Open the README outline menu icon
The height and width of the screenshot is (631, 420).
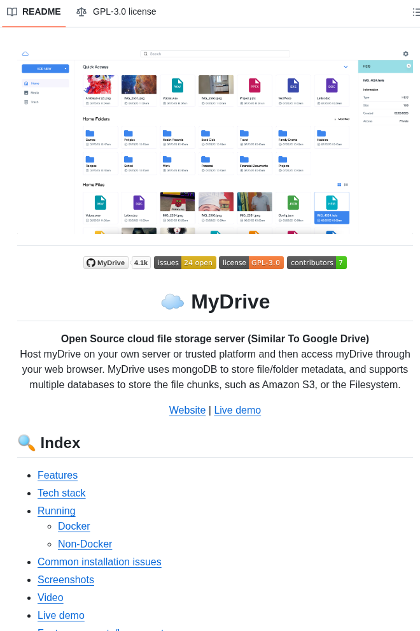pos(416,12)
